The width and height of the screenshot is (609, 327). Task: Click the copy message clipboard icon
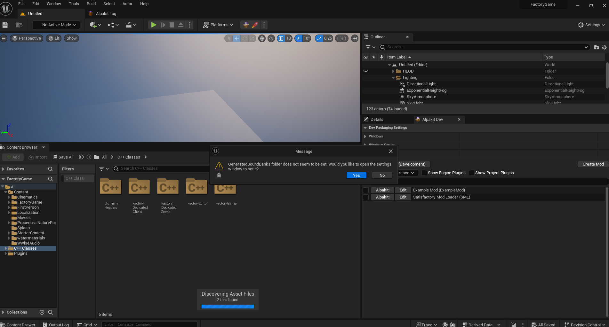pos(219,175)
